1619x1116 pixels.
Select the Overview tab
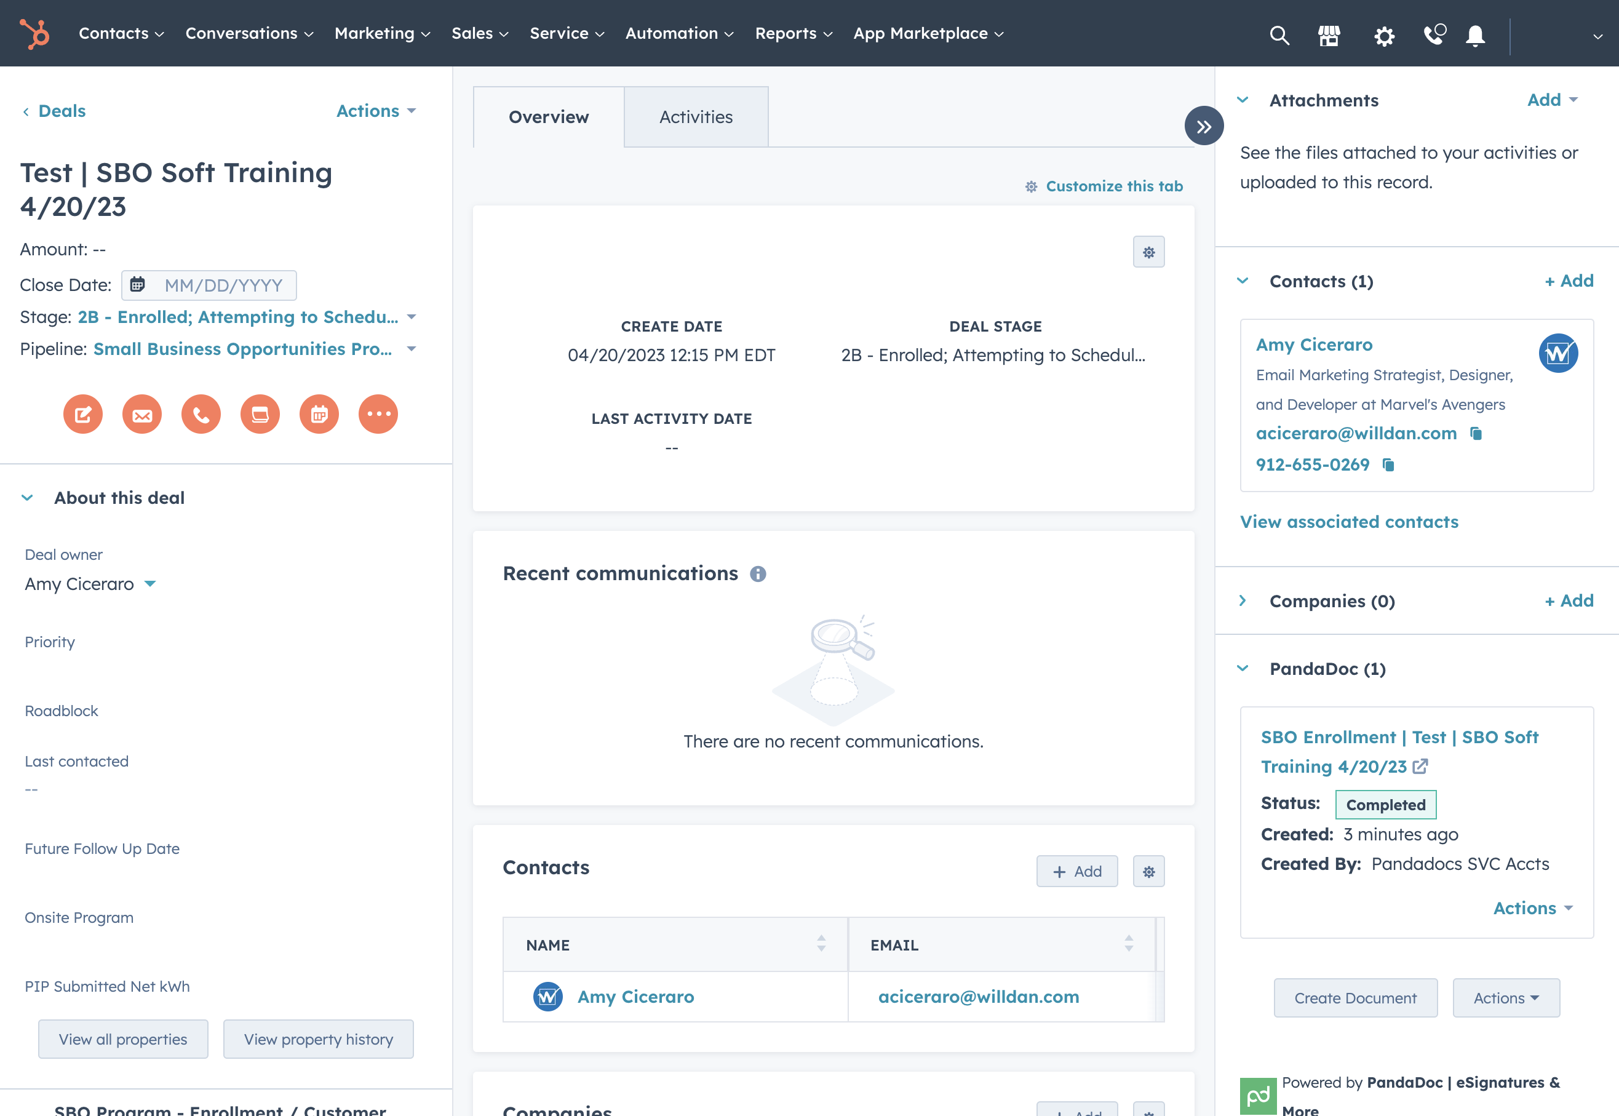[549, 118]
